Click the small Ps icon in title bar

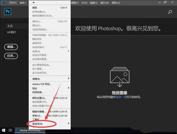tap(3, 2)
